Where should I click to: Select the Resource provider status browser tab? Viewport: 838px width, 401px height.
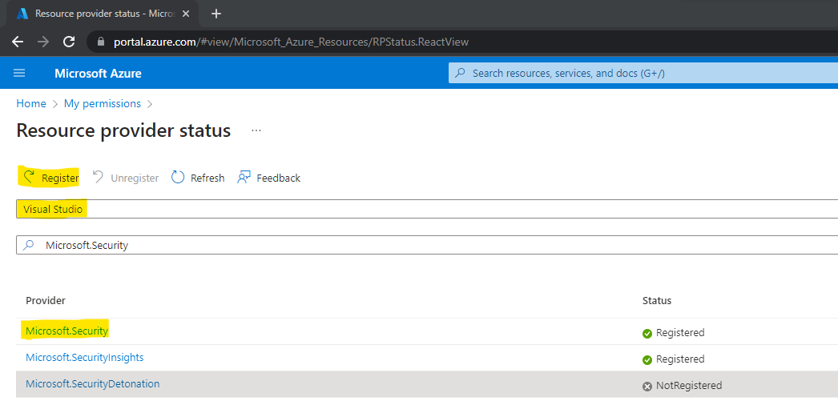(102, 14)
